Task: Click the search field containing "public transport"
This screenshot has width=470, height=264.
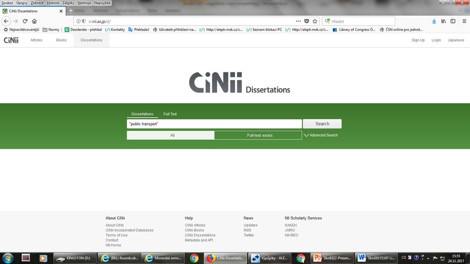Action: tap(214, 124)
